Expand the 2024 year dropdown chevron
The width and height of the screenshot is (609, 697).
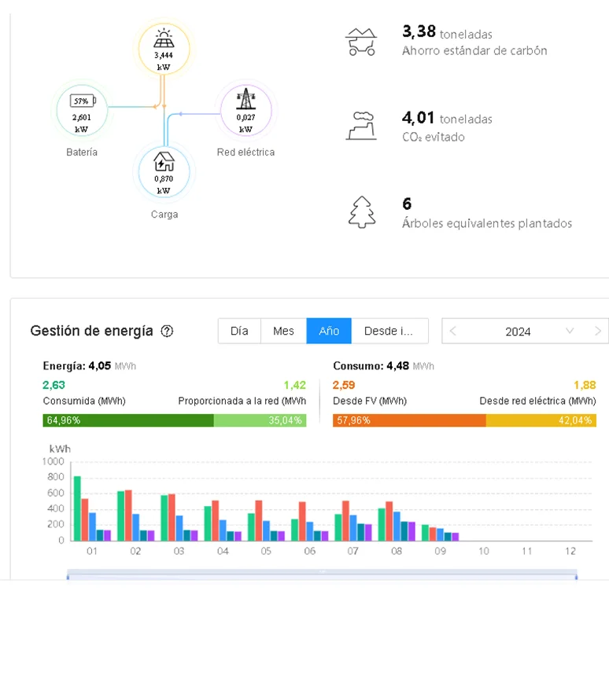[x=570, y=331]
